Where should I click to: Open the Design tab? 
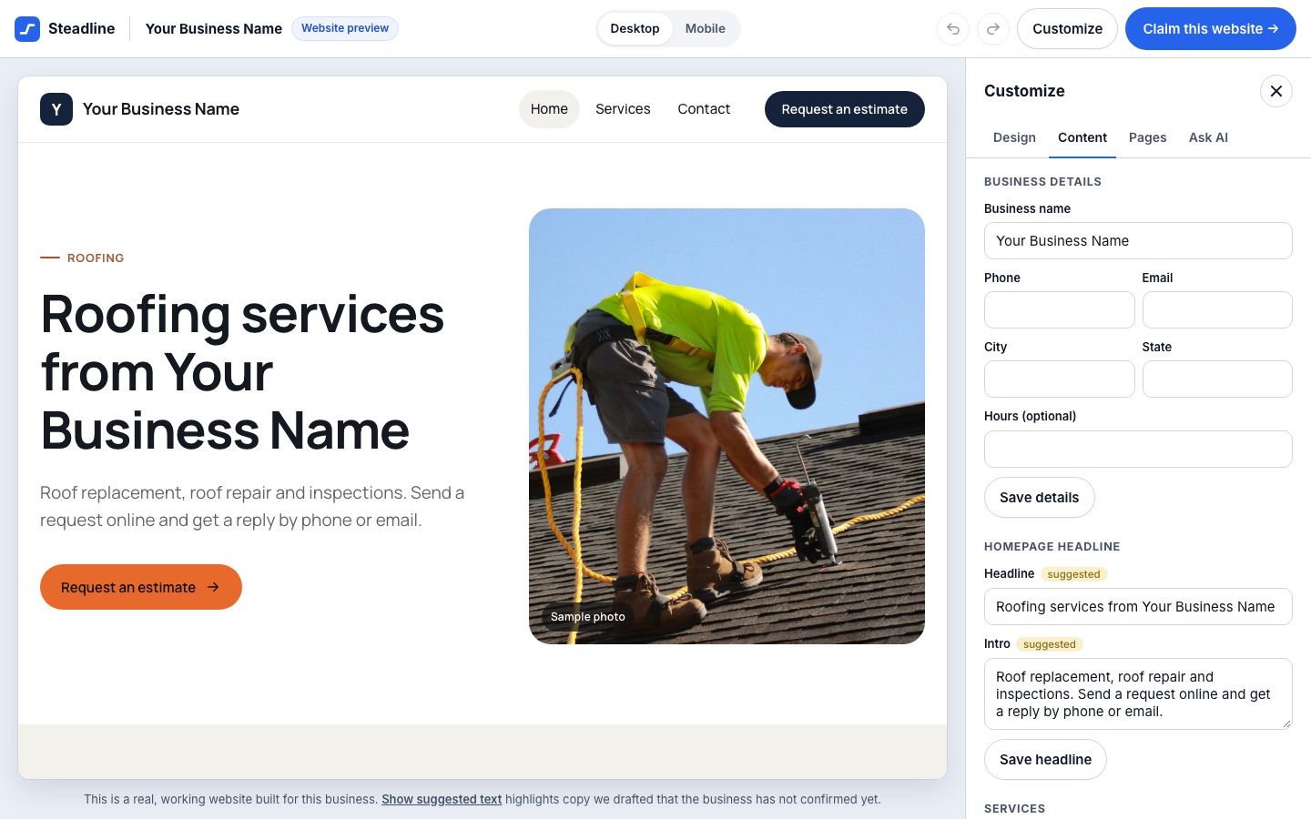pos(1014,137)
